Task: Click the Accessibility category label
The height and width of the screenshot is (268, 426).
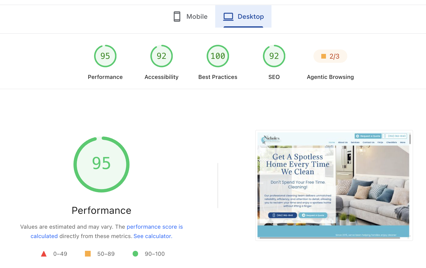Action: point(162,77)
